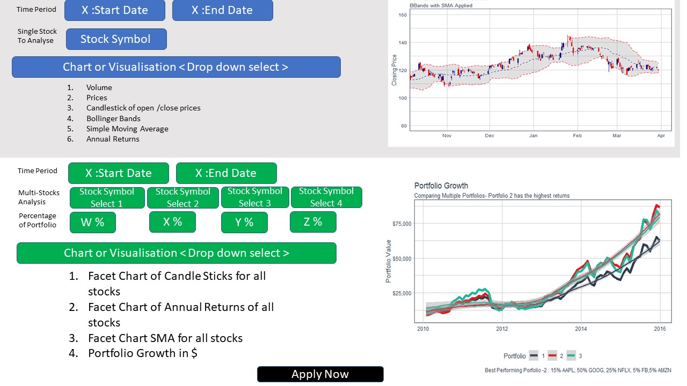
Task: Open the blue Chart or Visualisation dropdown
Action: click(176, 67)
